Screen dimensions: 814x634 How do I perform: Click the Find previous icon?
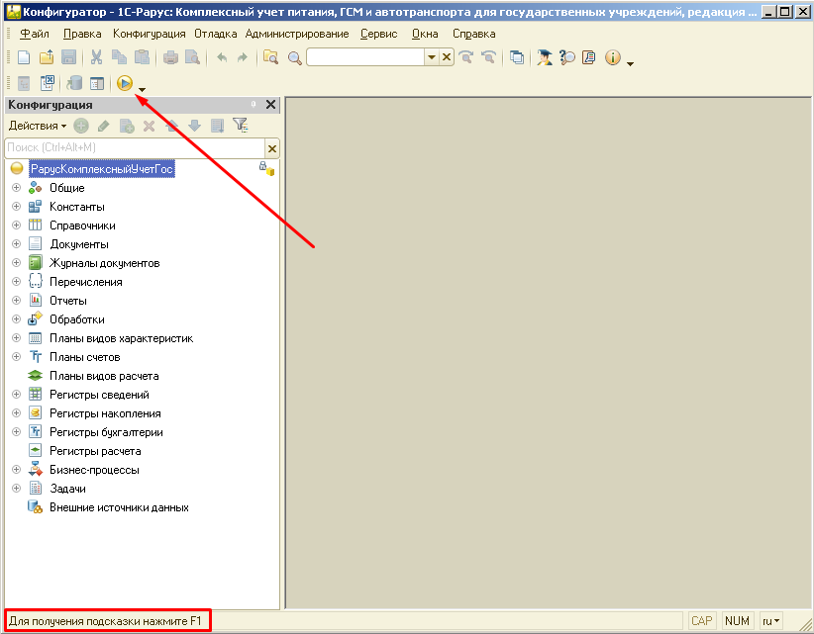[x=488, y=57]
